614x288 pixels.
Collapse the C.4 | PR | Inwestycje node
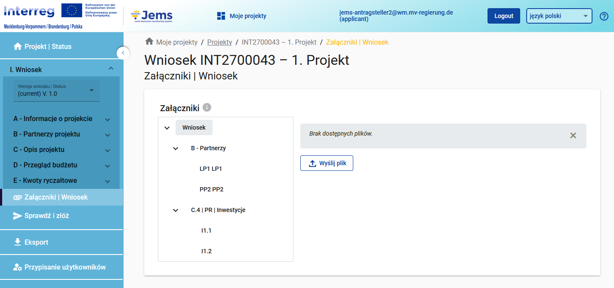click(176, 210)
